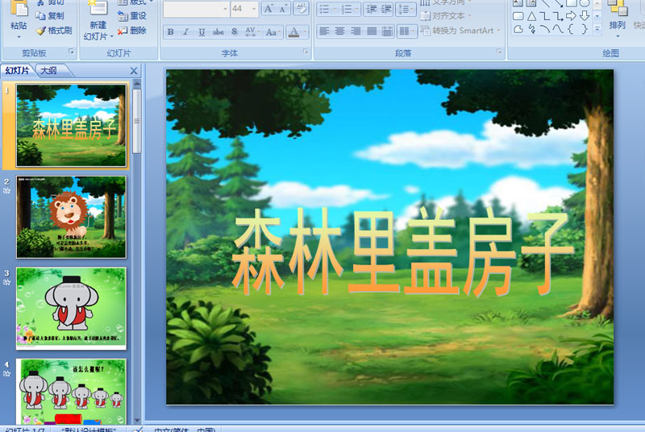Select slide 1 thumbnail

pos(71,126)
